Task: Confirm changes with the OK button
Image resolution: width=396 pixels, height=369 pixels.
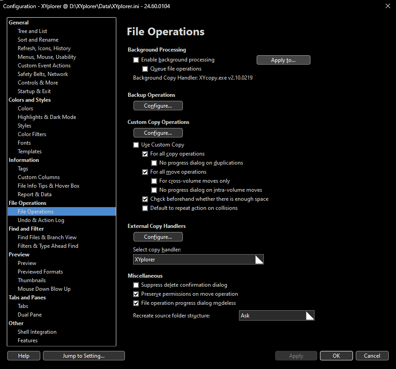Action: tap(336, 355)
